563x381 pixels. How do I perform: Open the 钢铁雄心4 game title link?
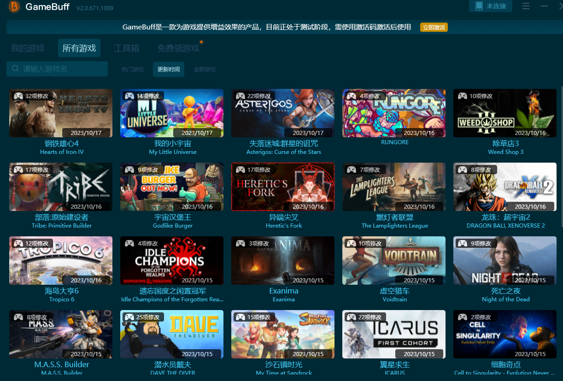click(x=62, y=143)
